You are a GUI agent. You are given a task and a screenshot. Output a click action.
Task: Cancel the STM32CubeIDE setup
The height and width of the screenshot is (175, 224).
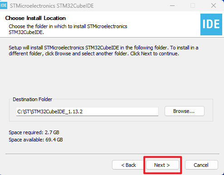(x=201, y=165)
